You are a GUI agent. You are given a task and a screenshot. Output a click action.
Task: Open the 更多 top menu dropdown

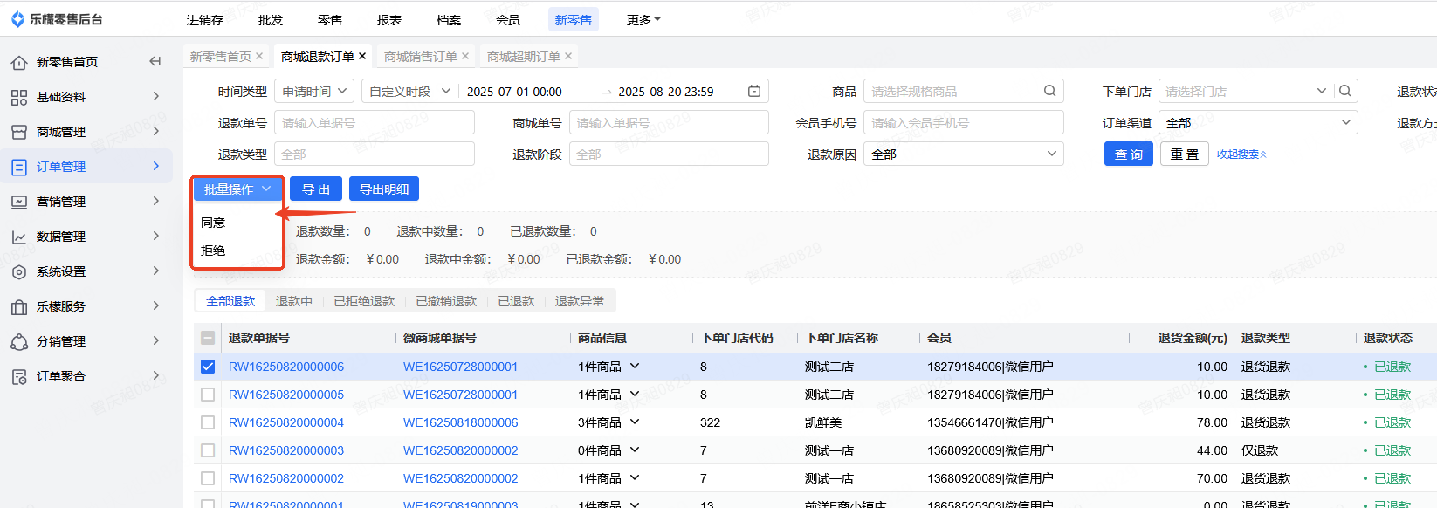click(x=643, y=19)
